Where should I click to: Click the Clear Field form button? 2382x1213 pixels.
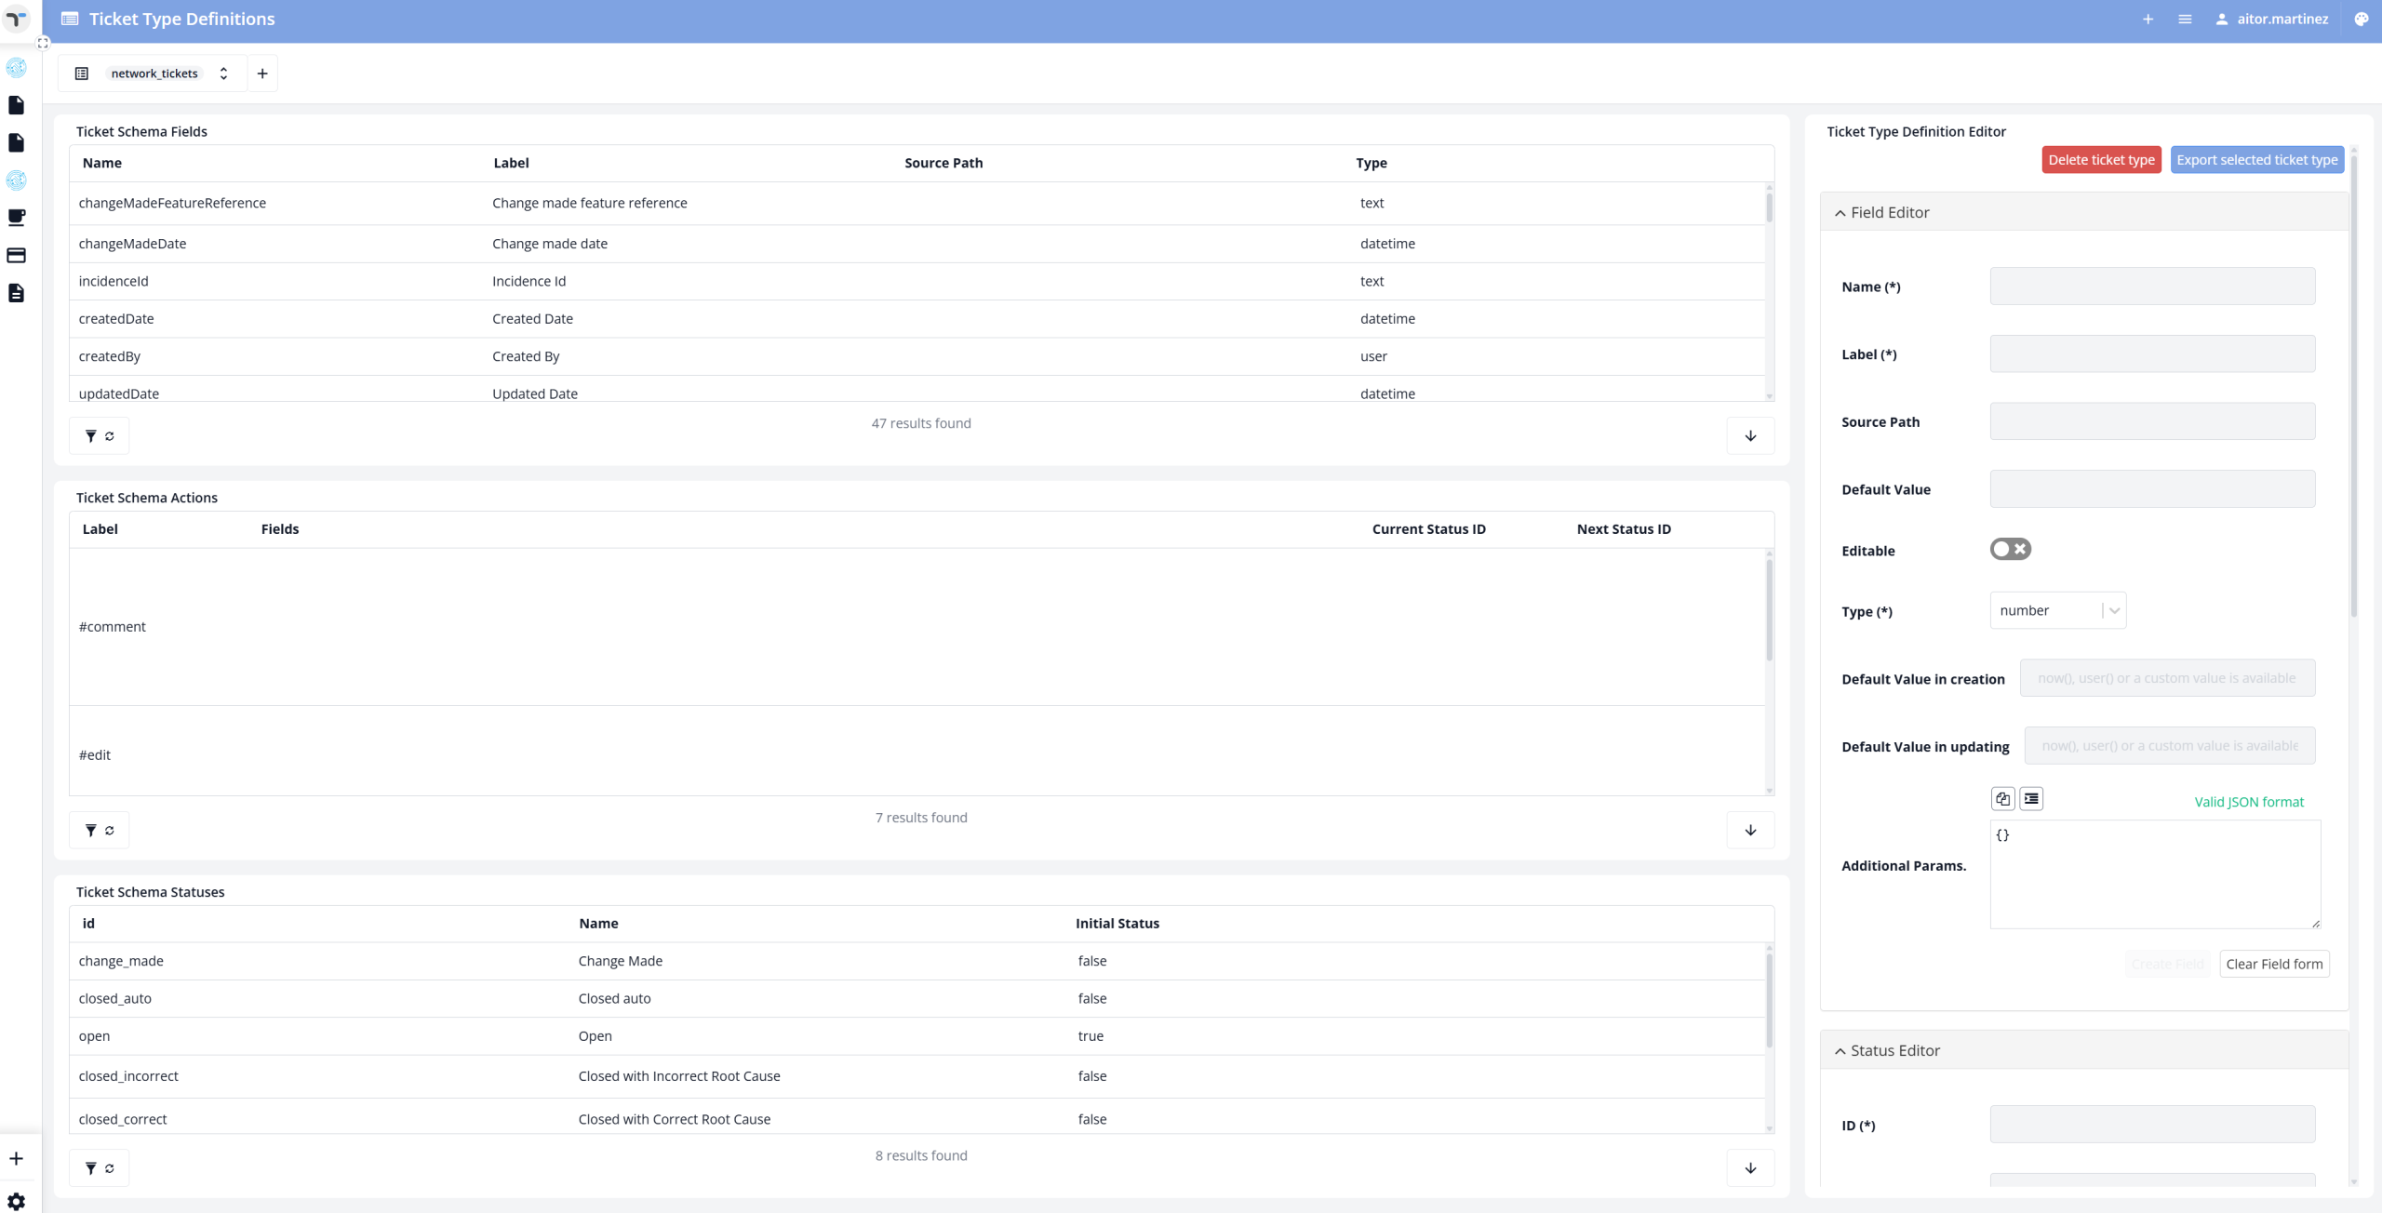[2273, 964]
